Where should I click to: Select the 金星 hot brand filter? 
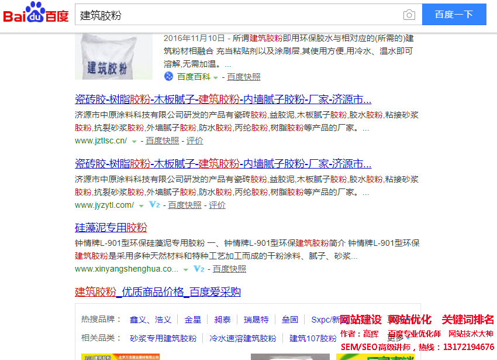click(x=192, y=320)
